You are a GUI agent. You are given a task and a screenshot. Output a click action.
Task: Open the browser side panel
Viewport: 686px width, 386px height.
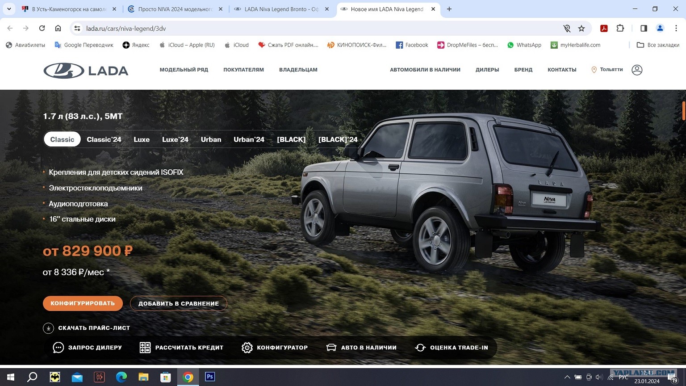click(x=644, y=28)
